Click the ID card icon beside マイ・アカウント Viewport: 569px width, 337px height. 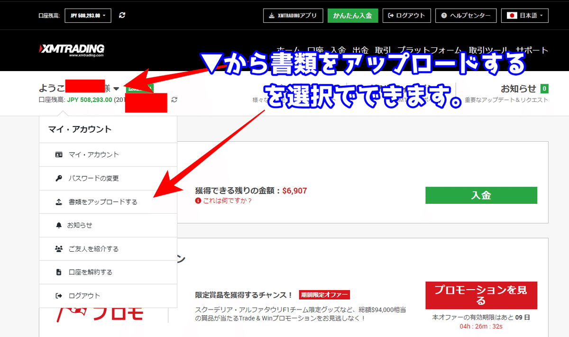pos(59,155)
